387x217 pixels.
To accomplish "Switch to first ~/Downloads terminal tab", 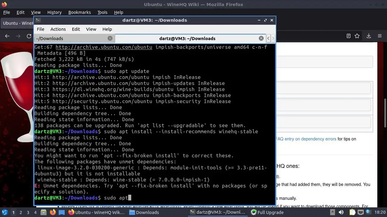I will pyautogui.click(x=74, y=38).
